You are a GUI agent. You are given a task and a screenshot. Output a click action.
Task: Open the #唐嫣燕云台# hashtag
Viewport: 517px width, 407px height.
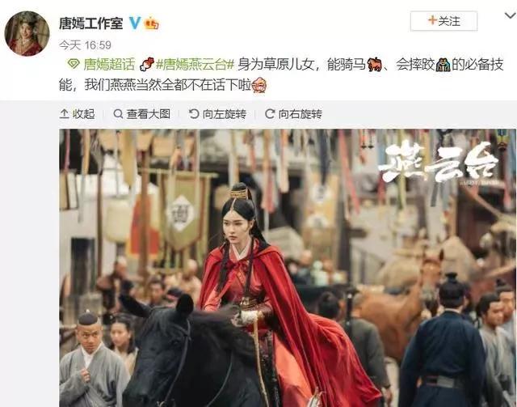click(195, 64)
